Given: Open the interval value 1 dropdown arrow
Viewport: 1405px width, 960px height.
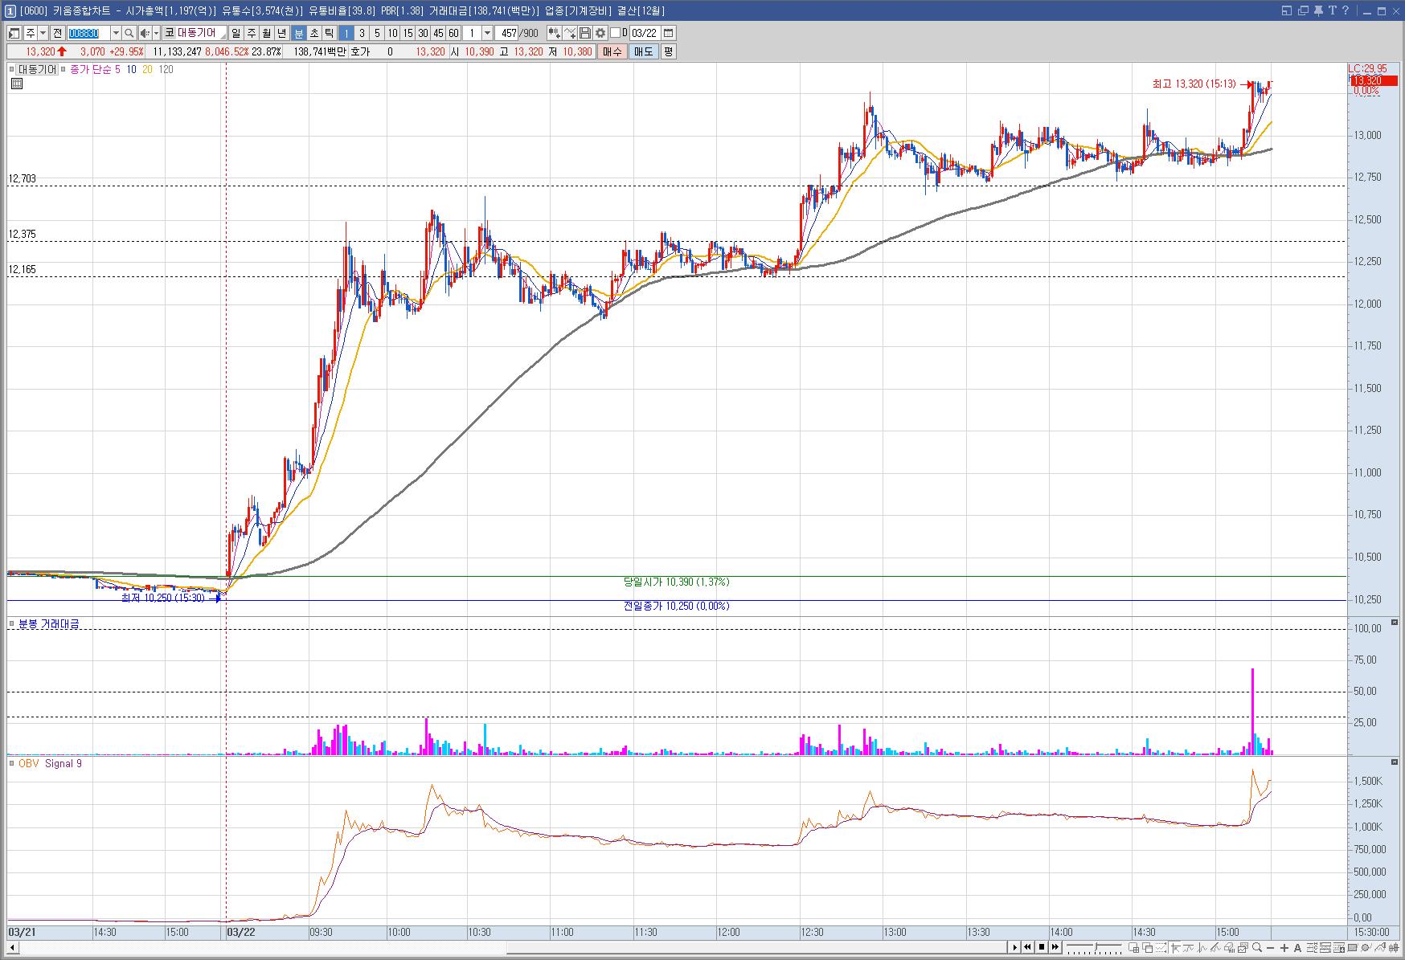Looking at the screenshot, I should click(x=487, y=33).
